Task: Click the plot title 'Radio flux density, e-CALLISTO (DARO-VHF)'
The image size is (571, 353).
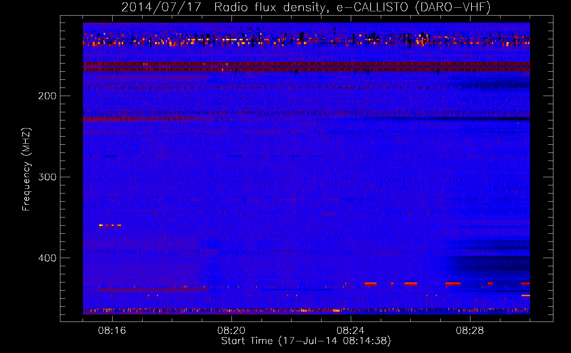Action: (x=352, y=7)
